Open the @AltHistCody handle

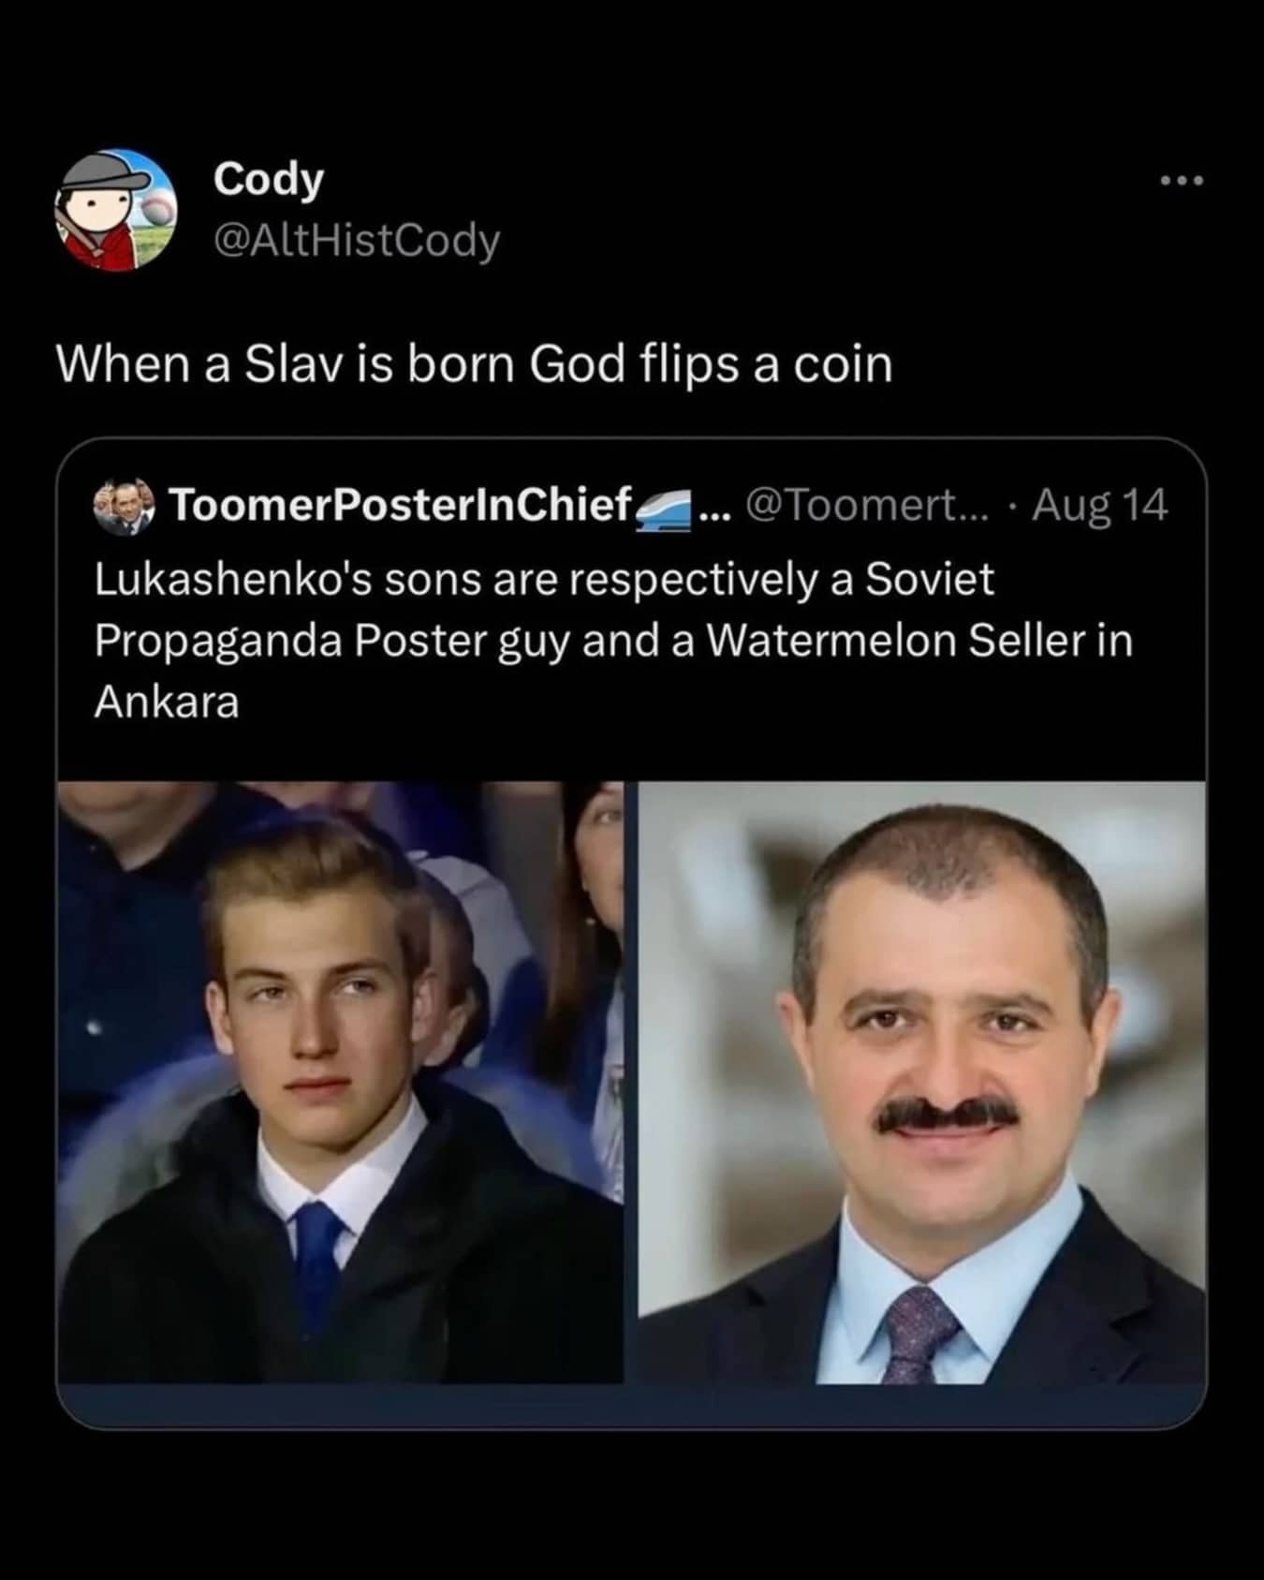(x=357, y=241)
